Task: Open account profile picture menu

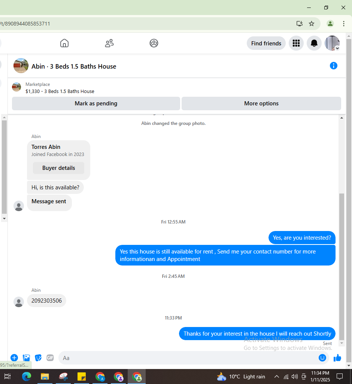Action: pyautogui.click(x=332, y=43)
